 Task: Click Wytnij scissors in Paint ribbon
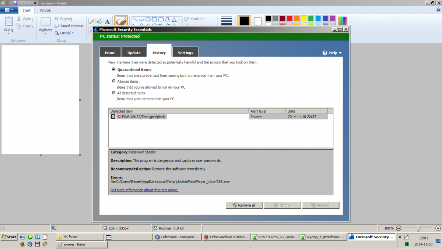tap(25, 19)
